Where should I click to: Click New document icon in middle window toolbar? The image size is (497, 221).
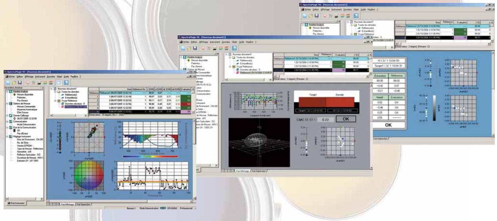[183, 48]
